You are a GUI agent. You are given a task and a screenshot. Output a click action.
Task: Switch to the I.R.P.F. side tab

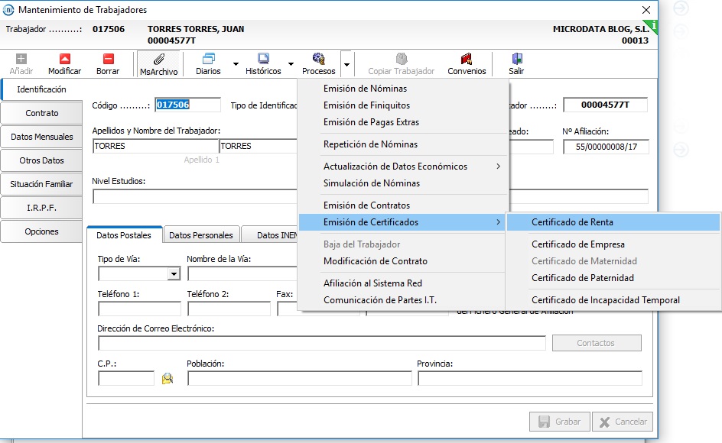click(x=41, y=208)
